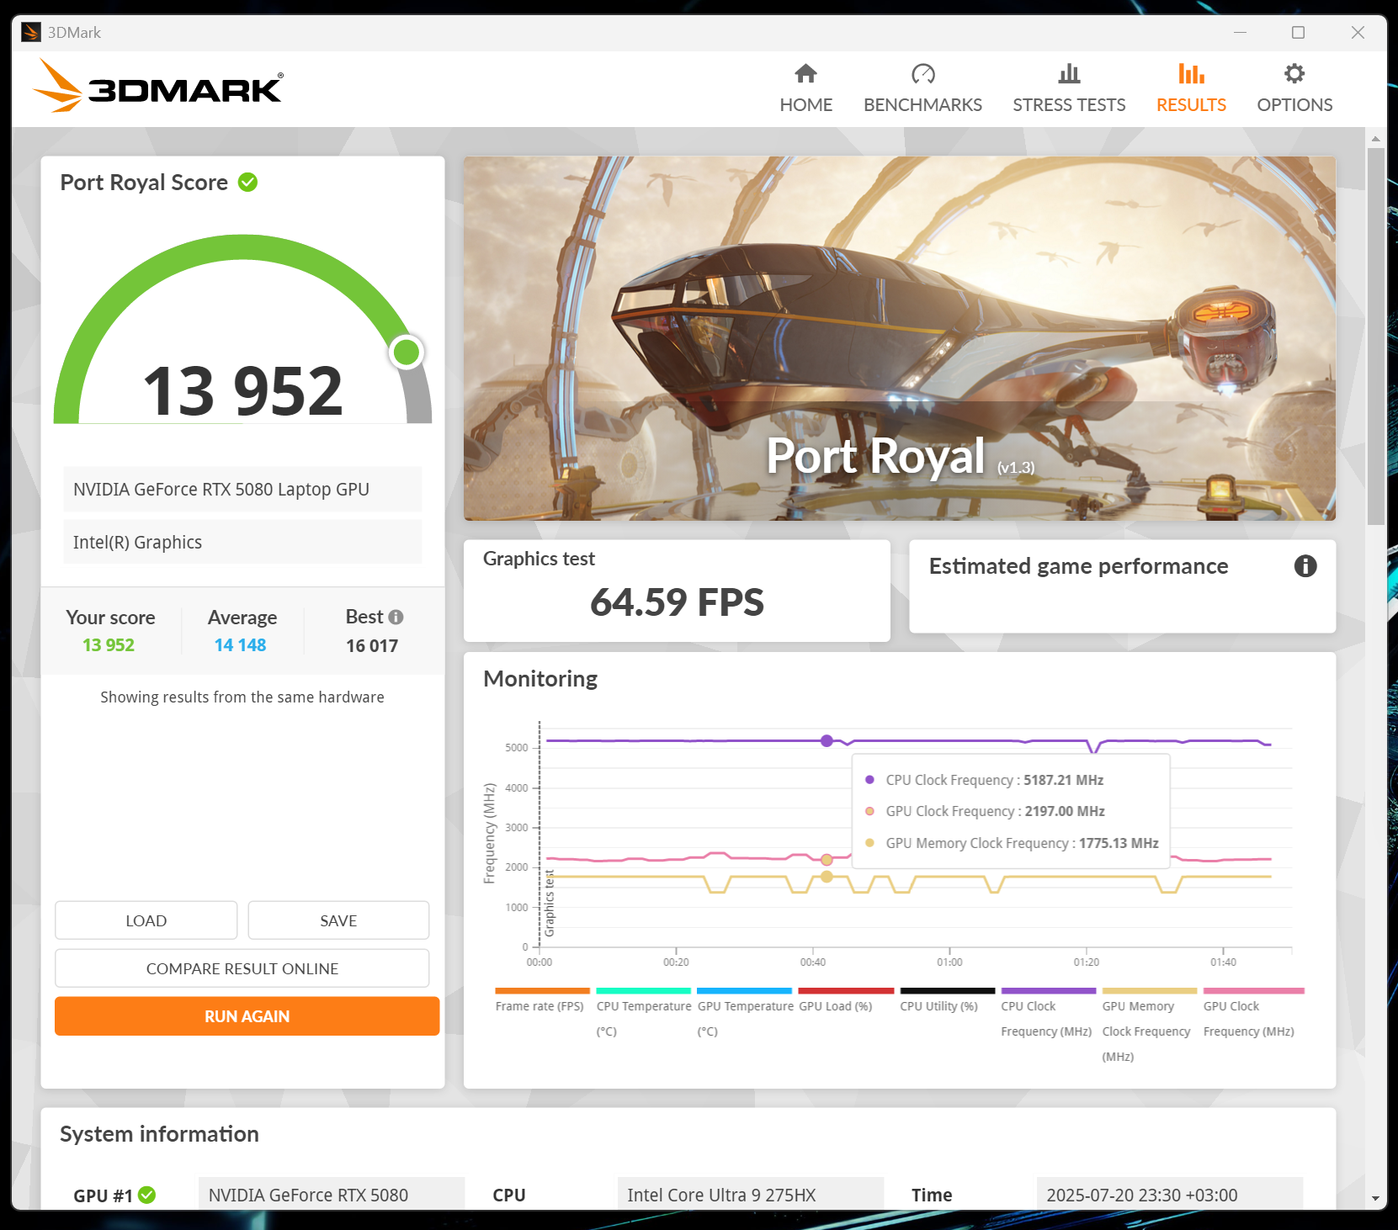Click the LOAD button
This screenshot has width=1398, height=1230.
(x=146, y=920)
